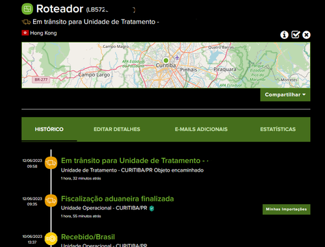This screenshot has width=325, height=247.
Task: Click the Hong Kong flag icon
Action: coord(25,33)
